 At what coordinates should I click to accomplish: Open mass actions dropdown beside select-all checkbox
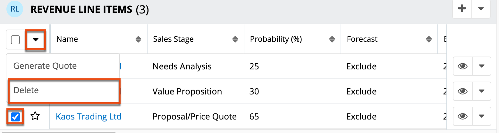(36, 40)
